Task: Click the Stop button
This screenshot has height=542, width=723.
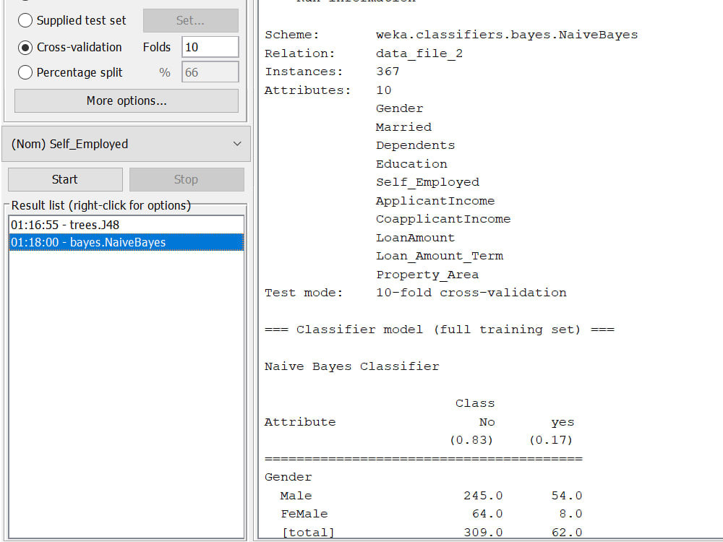Action: [x=187, y=179]
